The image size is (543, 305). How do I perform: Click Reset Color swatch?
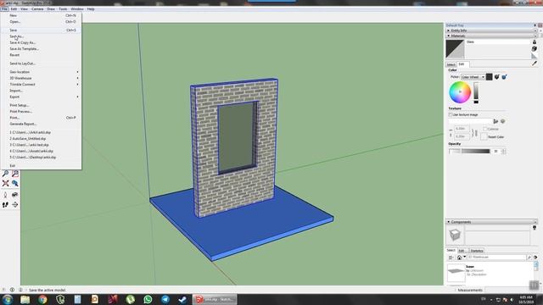(x=484, y=136)
